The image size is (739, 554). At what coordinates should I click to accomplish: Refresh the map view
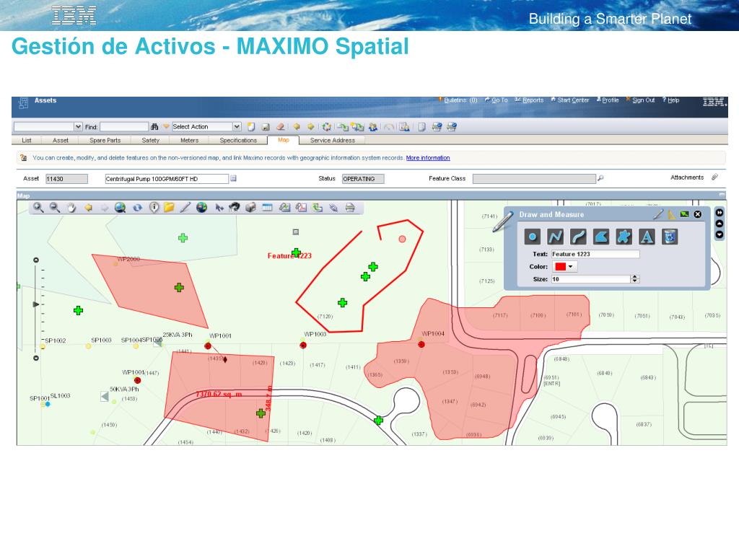[x=137, y=207]
